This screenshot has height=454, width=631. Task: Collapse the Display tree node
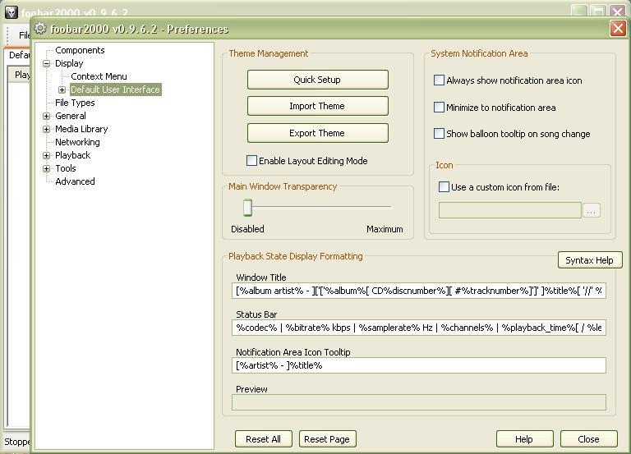point(47,63)
